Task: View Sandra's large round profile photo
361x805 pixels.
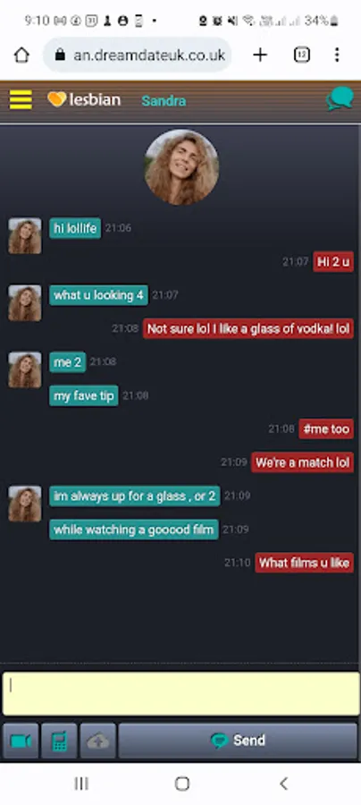Action: click(x=181, y=167)
